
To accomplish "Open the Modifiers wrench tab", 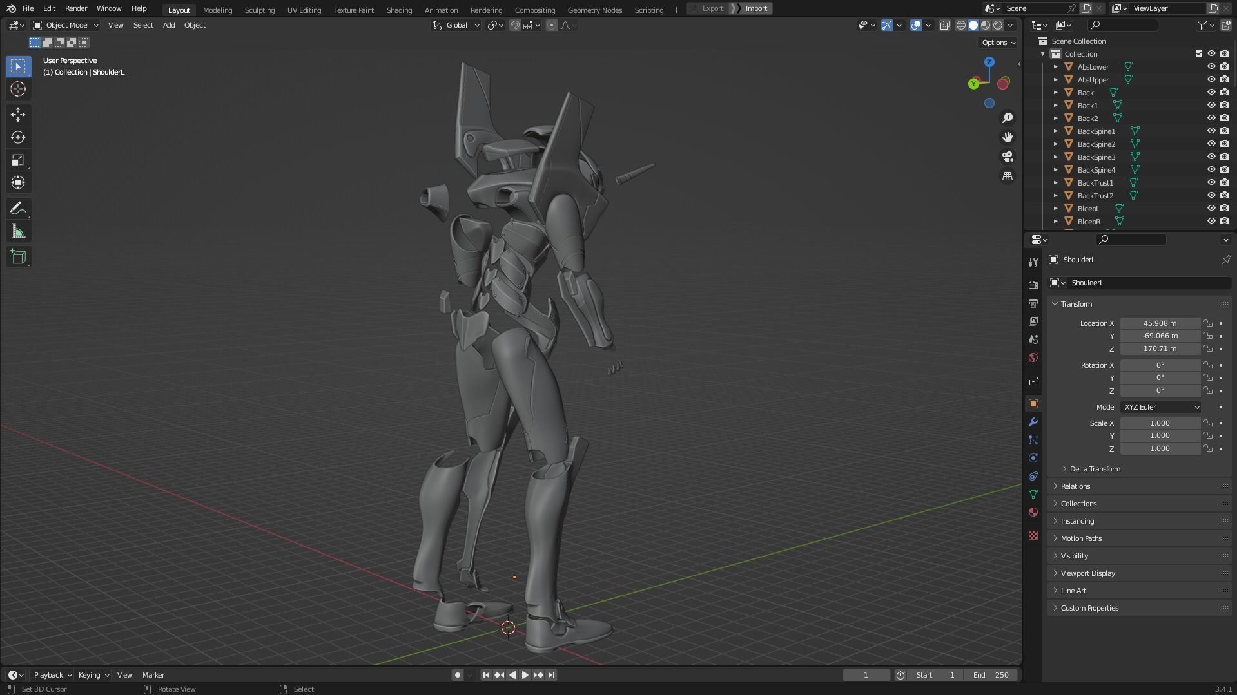I will [x=1033, y=422].
